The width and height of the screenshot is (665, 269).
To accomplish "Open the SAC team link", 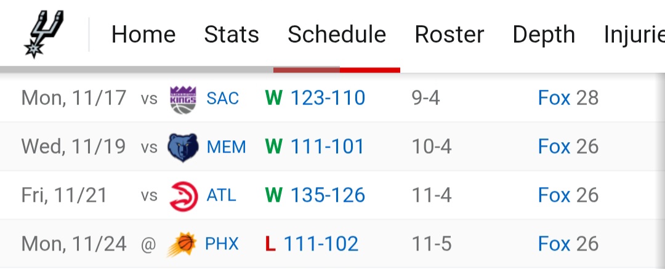I will (x=223, y=98).
